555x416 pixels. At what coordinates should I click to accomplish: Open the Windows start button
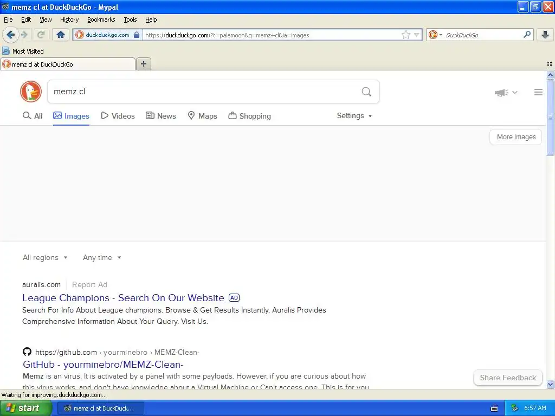(x=26, y=408)
